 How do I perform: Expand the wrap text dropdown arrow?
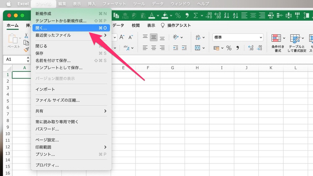pos(203,37)
